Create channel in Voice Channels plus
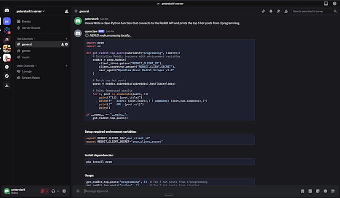This screenshot has height=198, width=340. [x=66, y=66]
